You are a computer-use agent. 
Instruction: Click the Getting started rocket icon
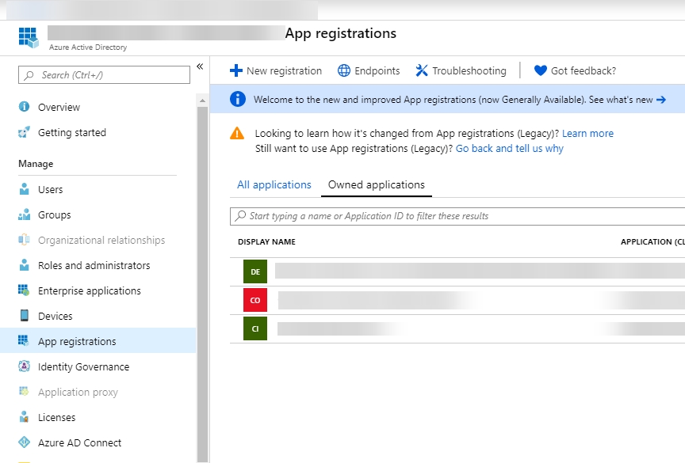click(24, 132)
